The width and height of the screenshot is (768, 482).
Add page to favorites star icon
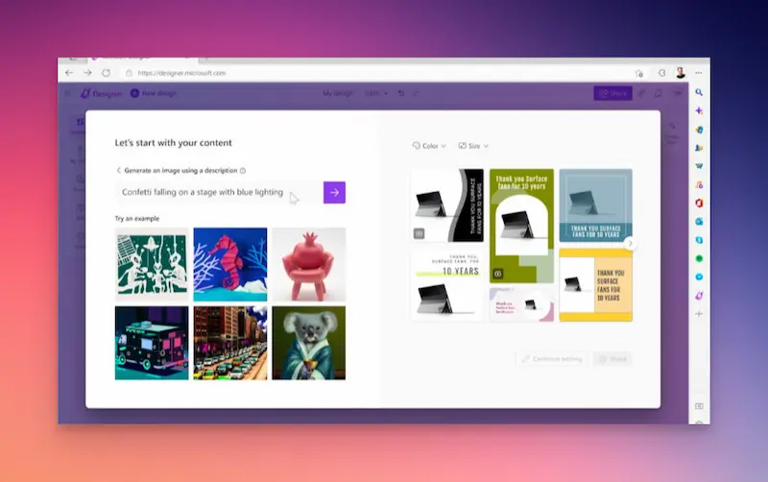pyautogui.click(x=638, y=74)
